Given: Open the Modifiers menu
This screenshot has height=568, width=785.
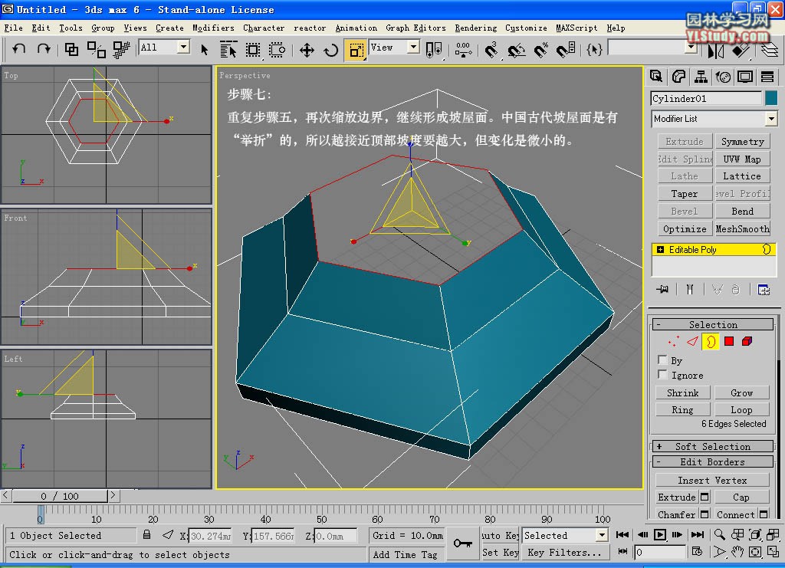Looking at the screenshot, I should coord(213,28).
